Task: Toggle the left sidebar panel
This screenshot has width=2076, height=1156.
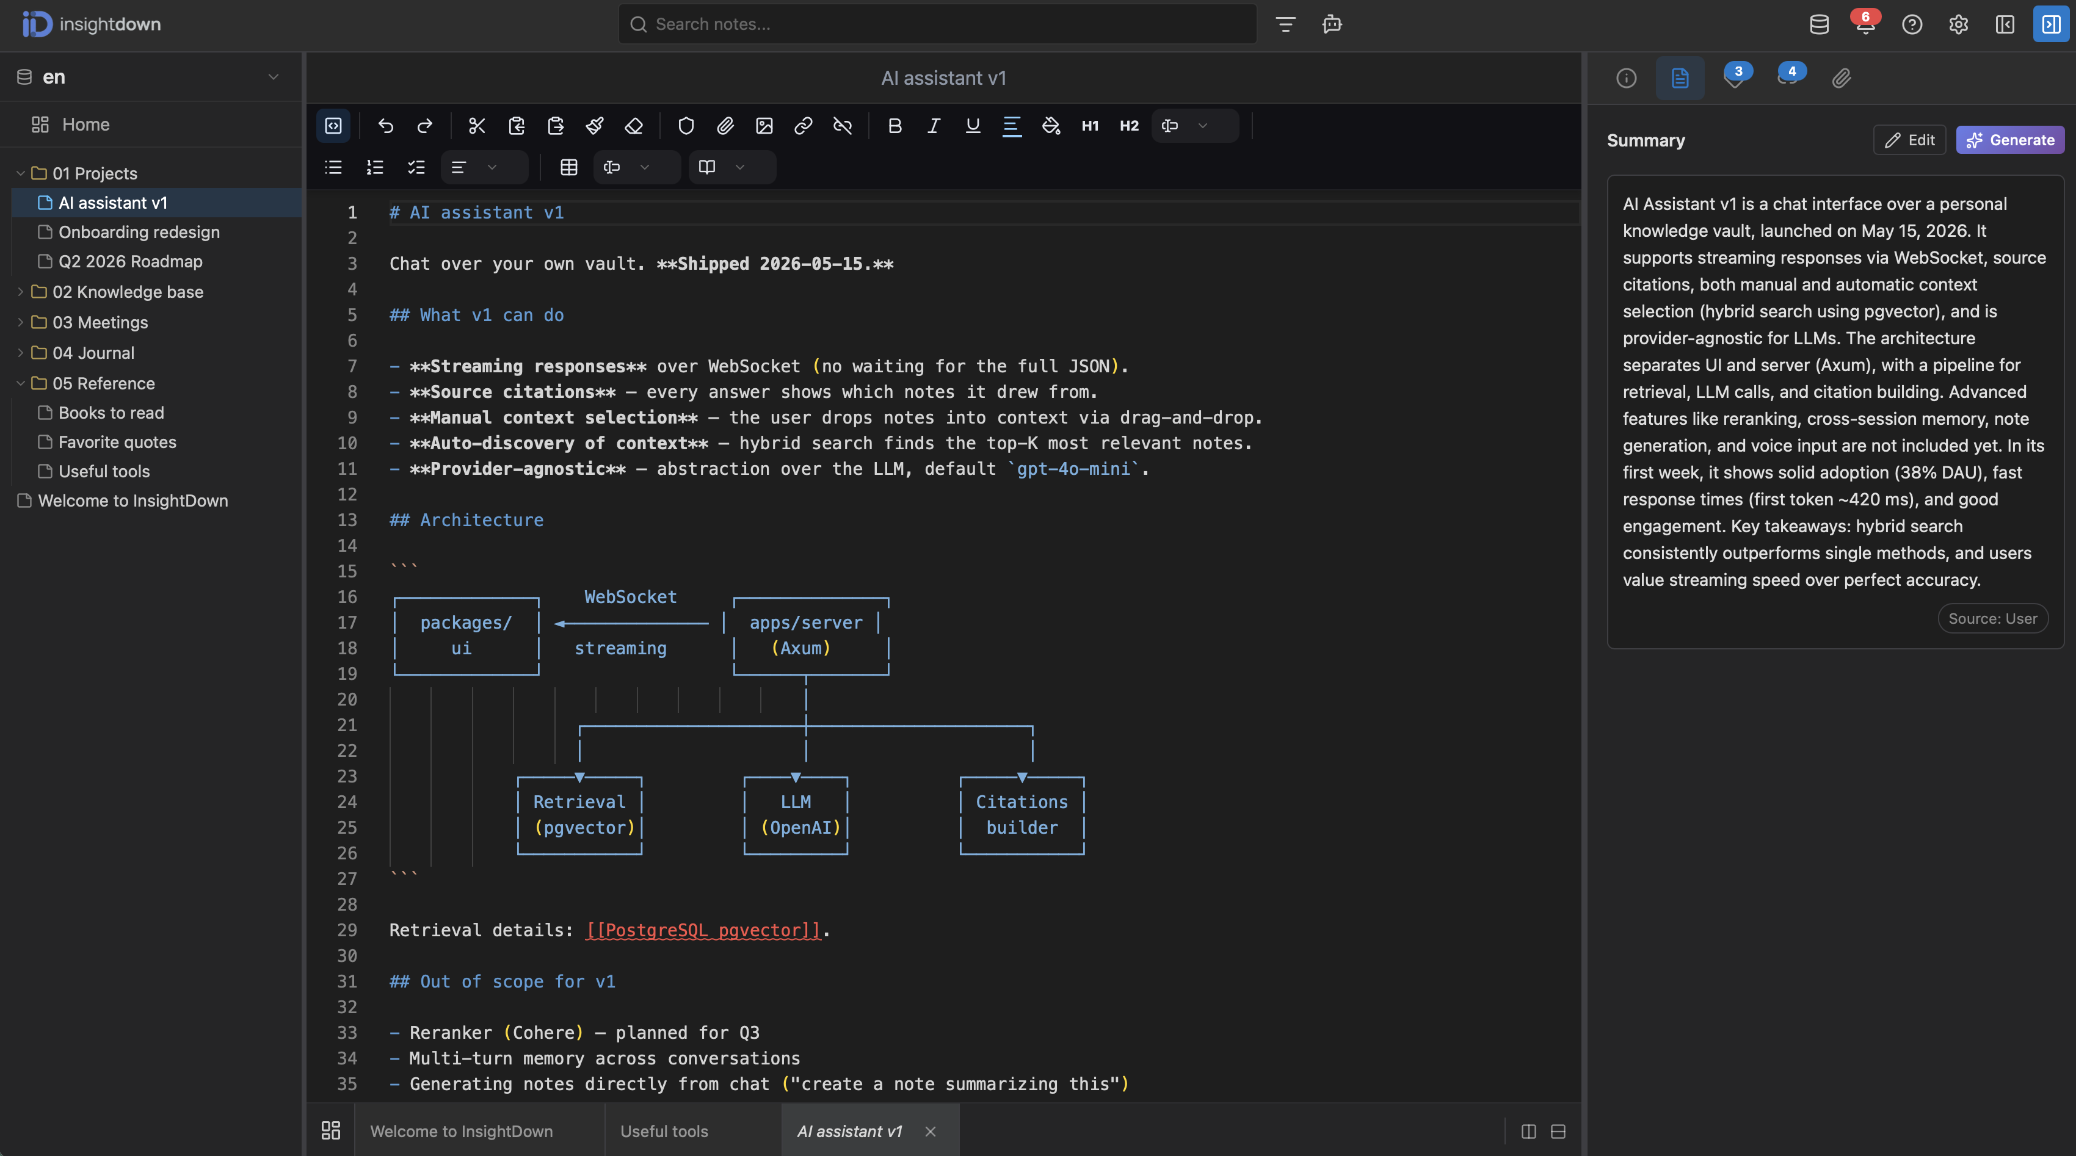Action: pos(2005,24)
